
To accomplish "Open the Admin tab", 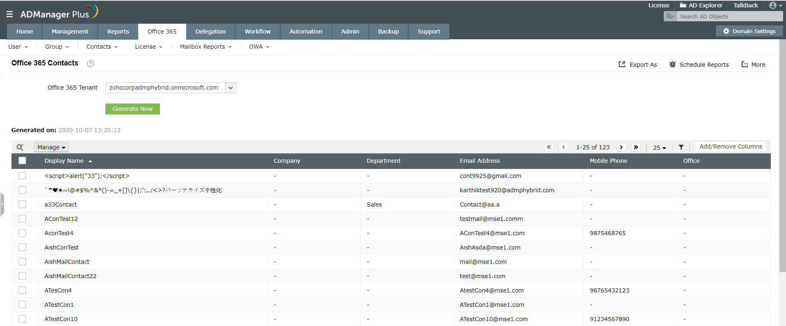I will coord(350,31).
